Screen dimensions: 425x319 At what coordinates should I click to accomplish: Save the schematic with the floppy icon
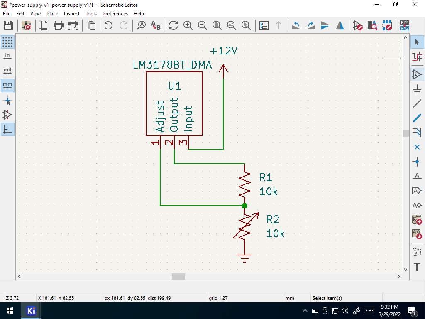pyautogui.click(x=8, y=25)
